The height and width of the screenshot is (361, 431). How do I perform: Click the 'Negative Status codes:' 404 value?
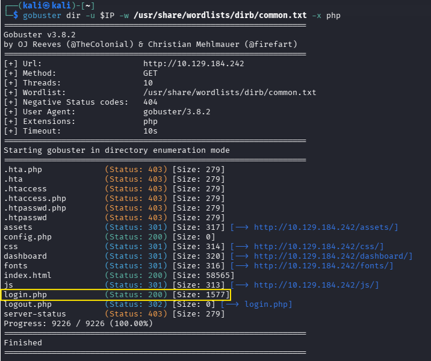[x=150, y=102]
